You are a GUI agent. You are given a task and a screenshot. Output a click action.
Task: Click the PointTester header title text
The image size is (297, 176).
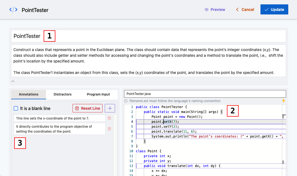[x=35, y=10]
